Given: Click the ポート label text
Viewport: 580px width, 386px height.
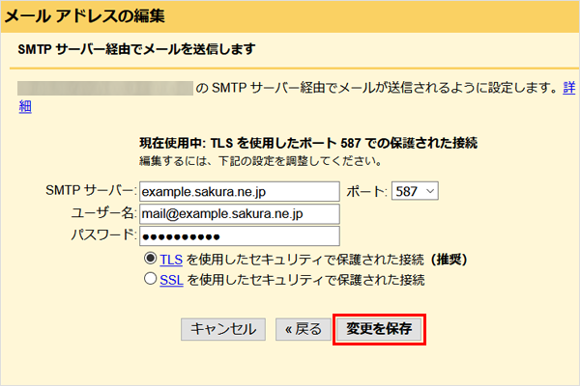Looking at the screenshot, I should pyautogui.click(x=365, y=191).
